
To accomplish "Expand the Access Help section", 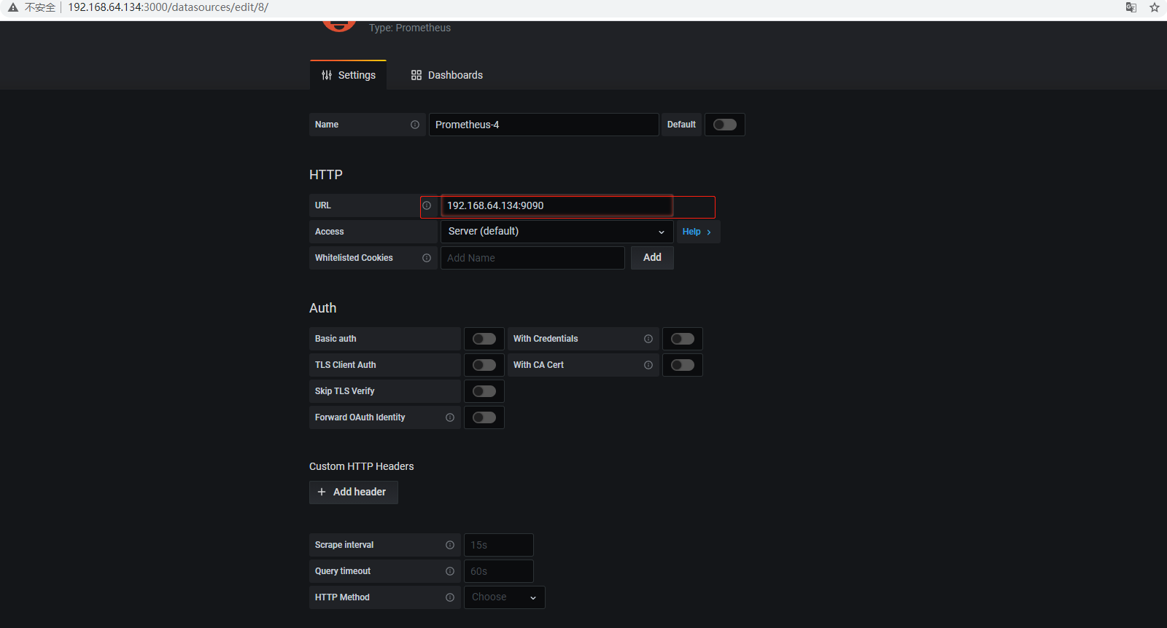I will 697,232.
